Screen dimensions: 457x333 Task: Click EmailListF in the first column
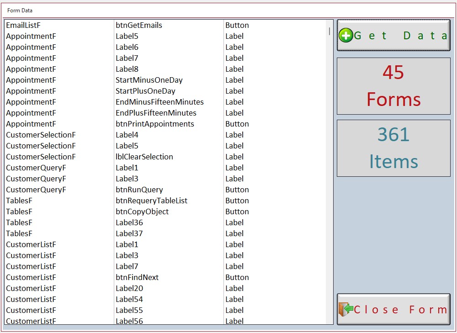[26, 25]
